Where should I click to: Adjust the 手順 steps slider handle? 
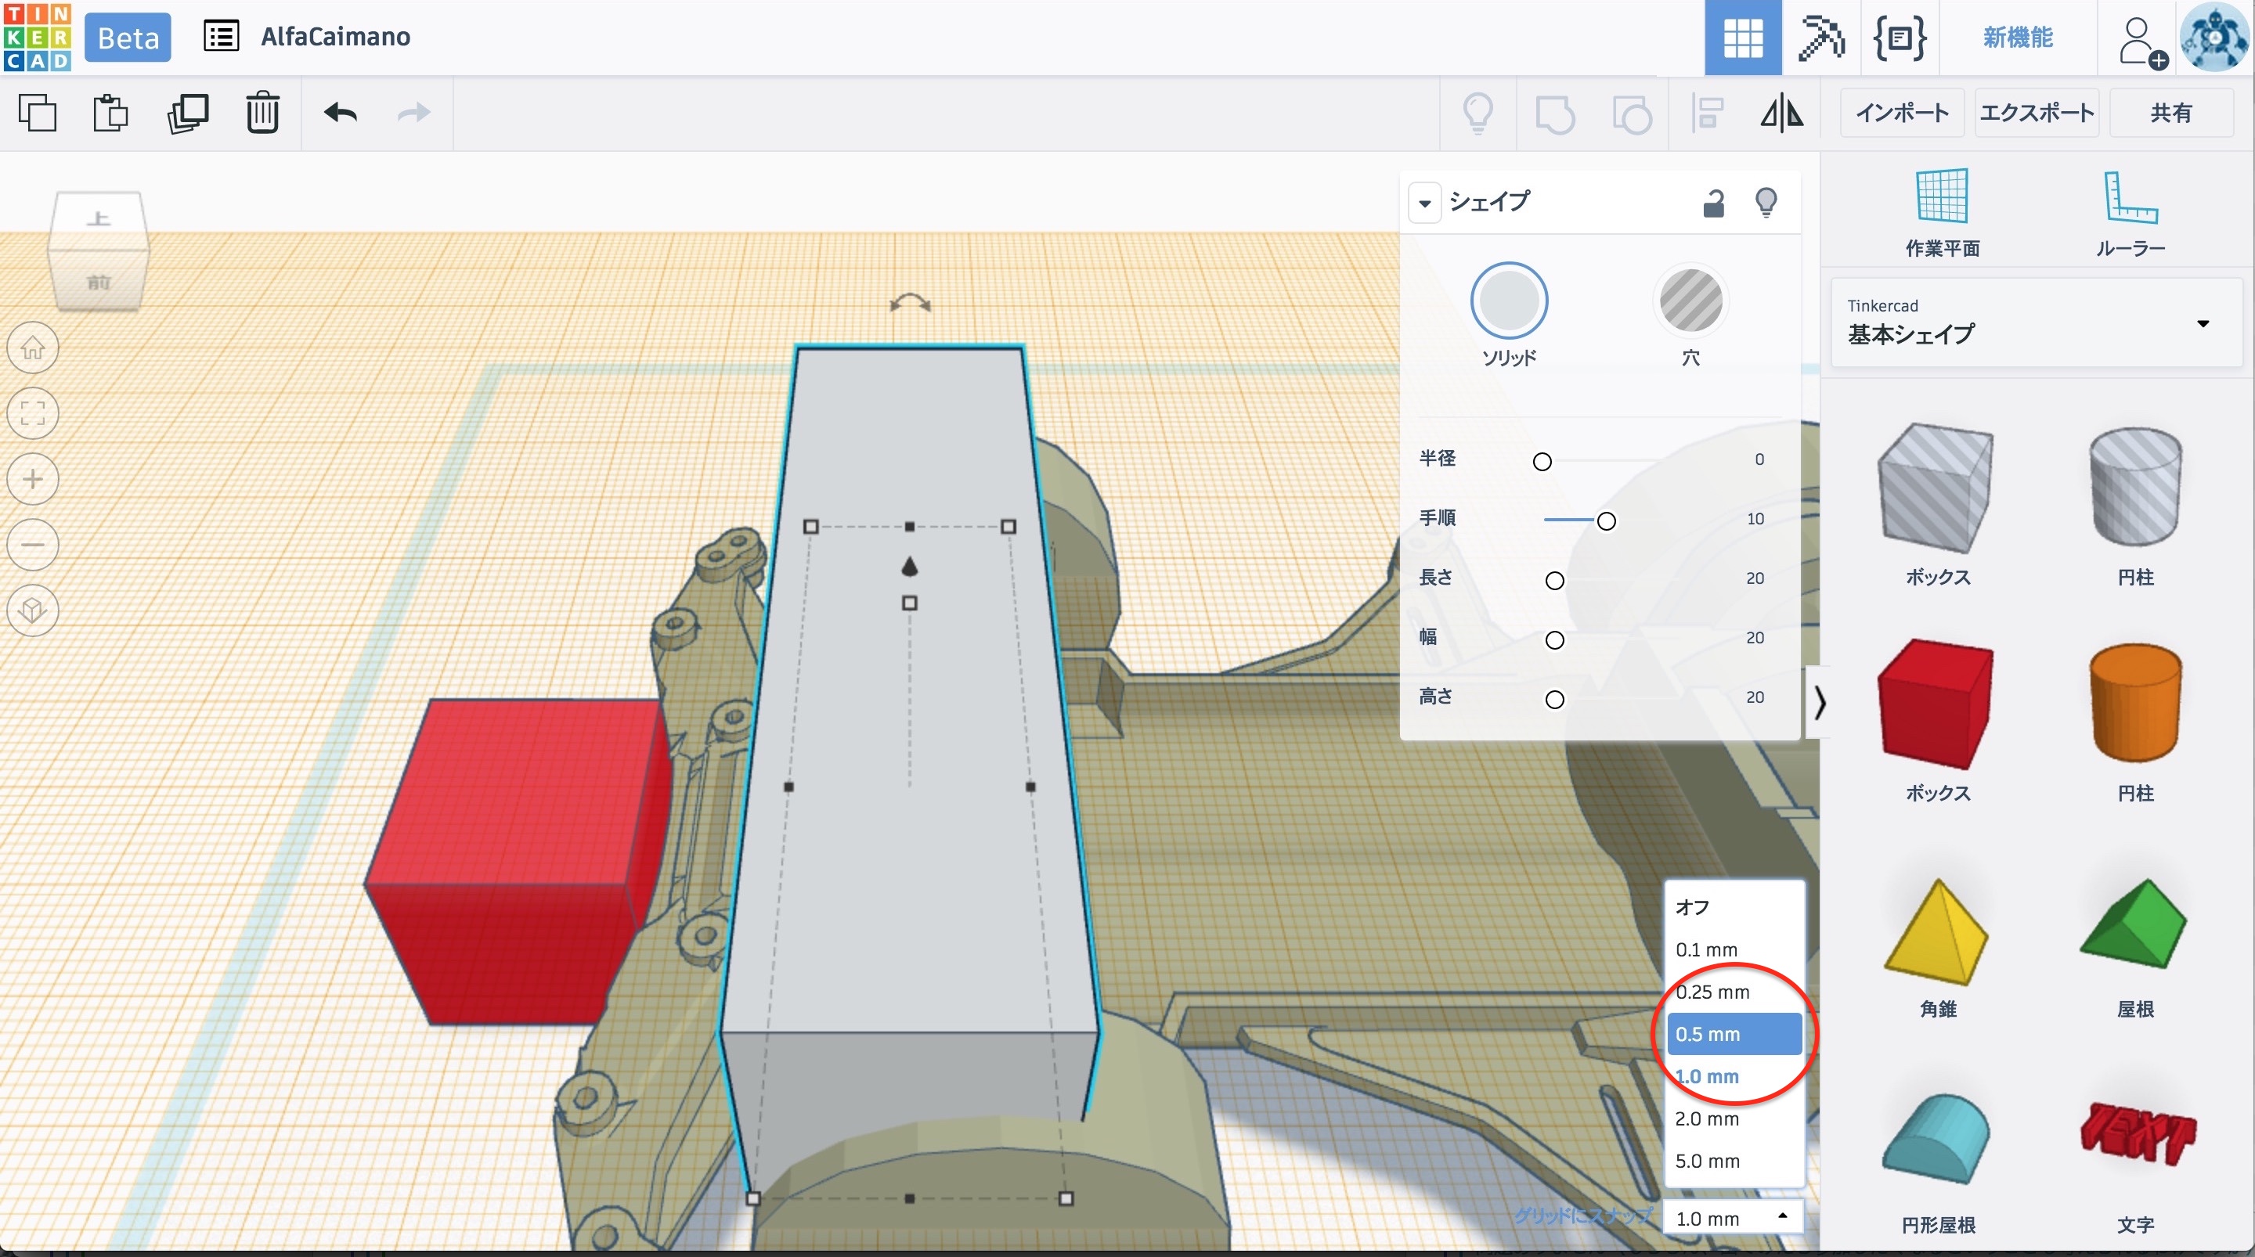point(1605,522)
